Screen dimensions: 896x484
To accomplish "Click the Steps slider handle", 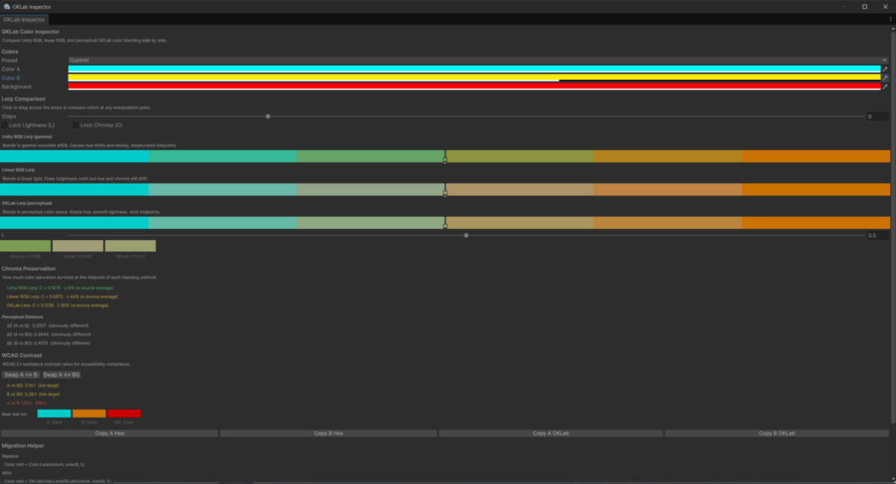I will 268,116.
